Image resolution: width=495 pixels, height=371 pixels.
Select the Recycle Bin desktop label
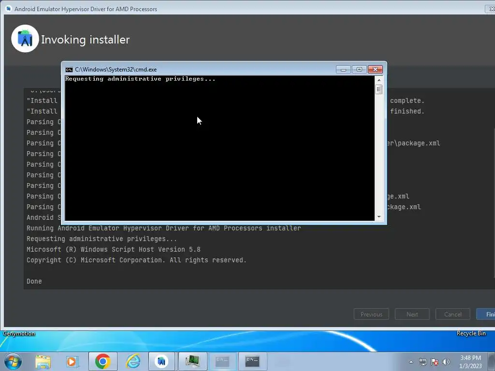pyautogui.click(x=471, y=333)
